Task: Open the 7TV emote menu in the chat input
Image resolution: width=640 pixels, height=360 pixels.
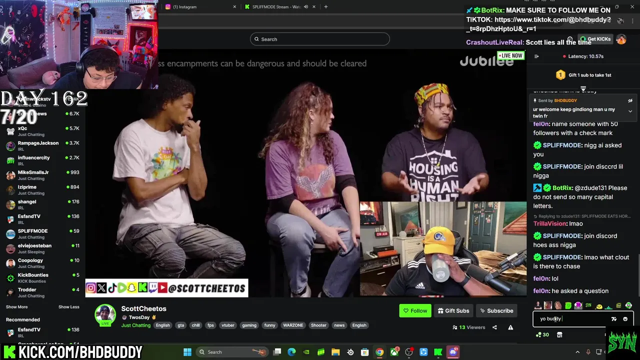Action: click(x=614, y=319)
